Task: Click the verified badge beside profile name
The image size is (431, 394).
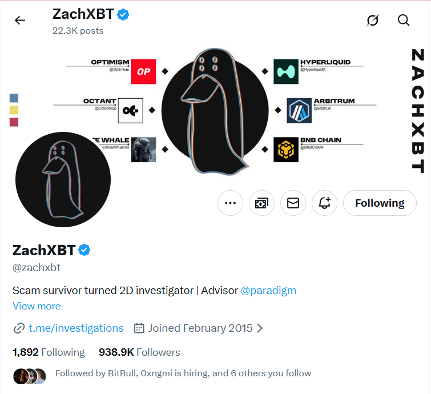Action: coord(84,250)
